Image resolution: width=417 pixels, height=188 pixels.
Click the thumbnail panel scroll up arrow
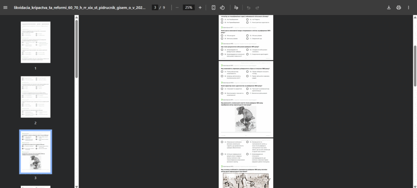click(x=77, y=18)
